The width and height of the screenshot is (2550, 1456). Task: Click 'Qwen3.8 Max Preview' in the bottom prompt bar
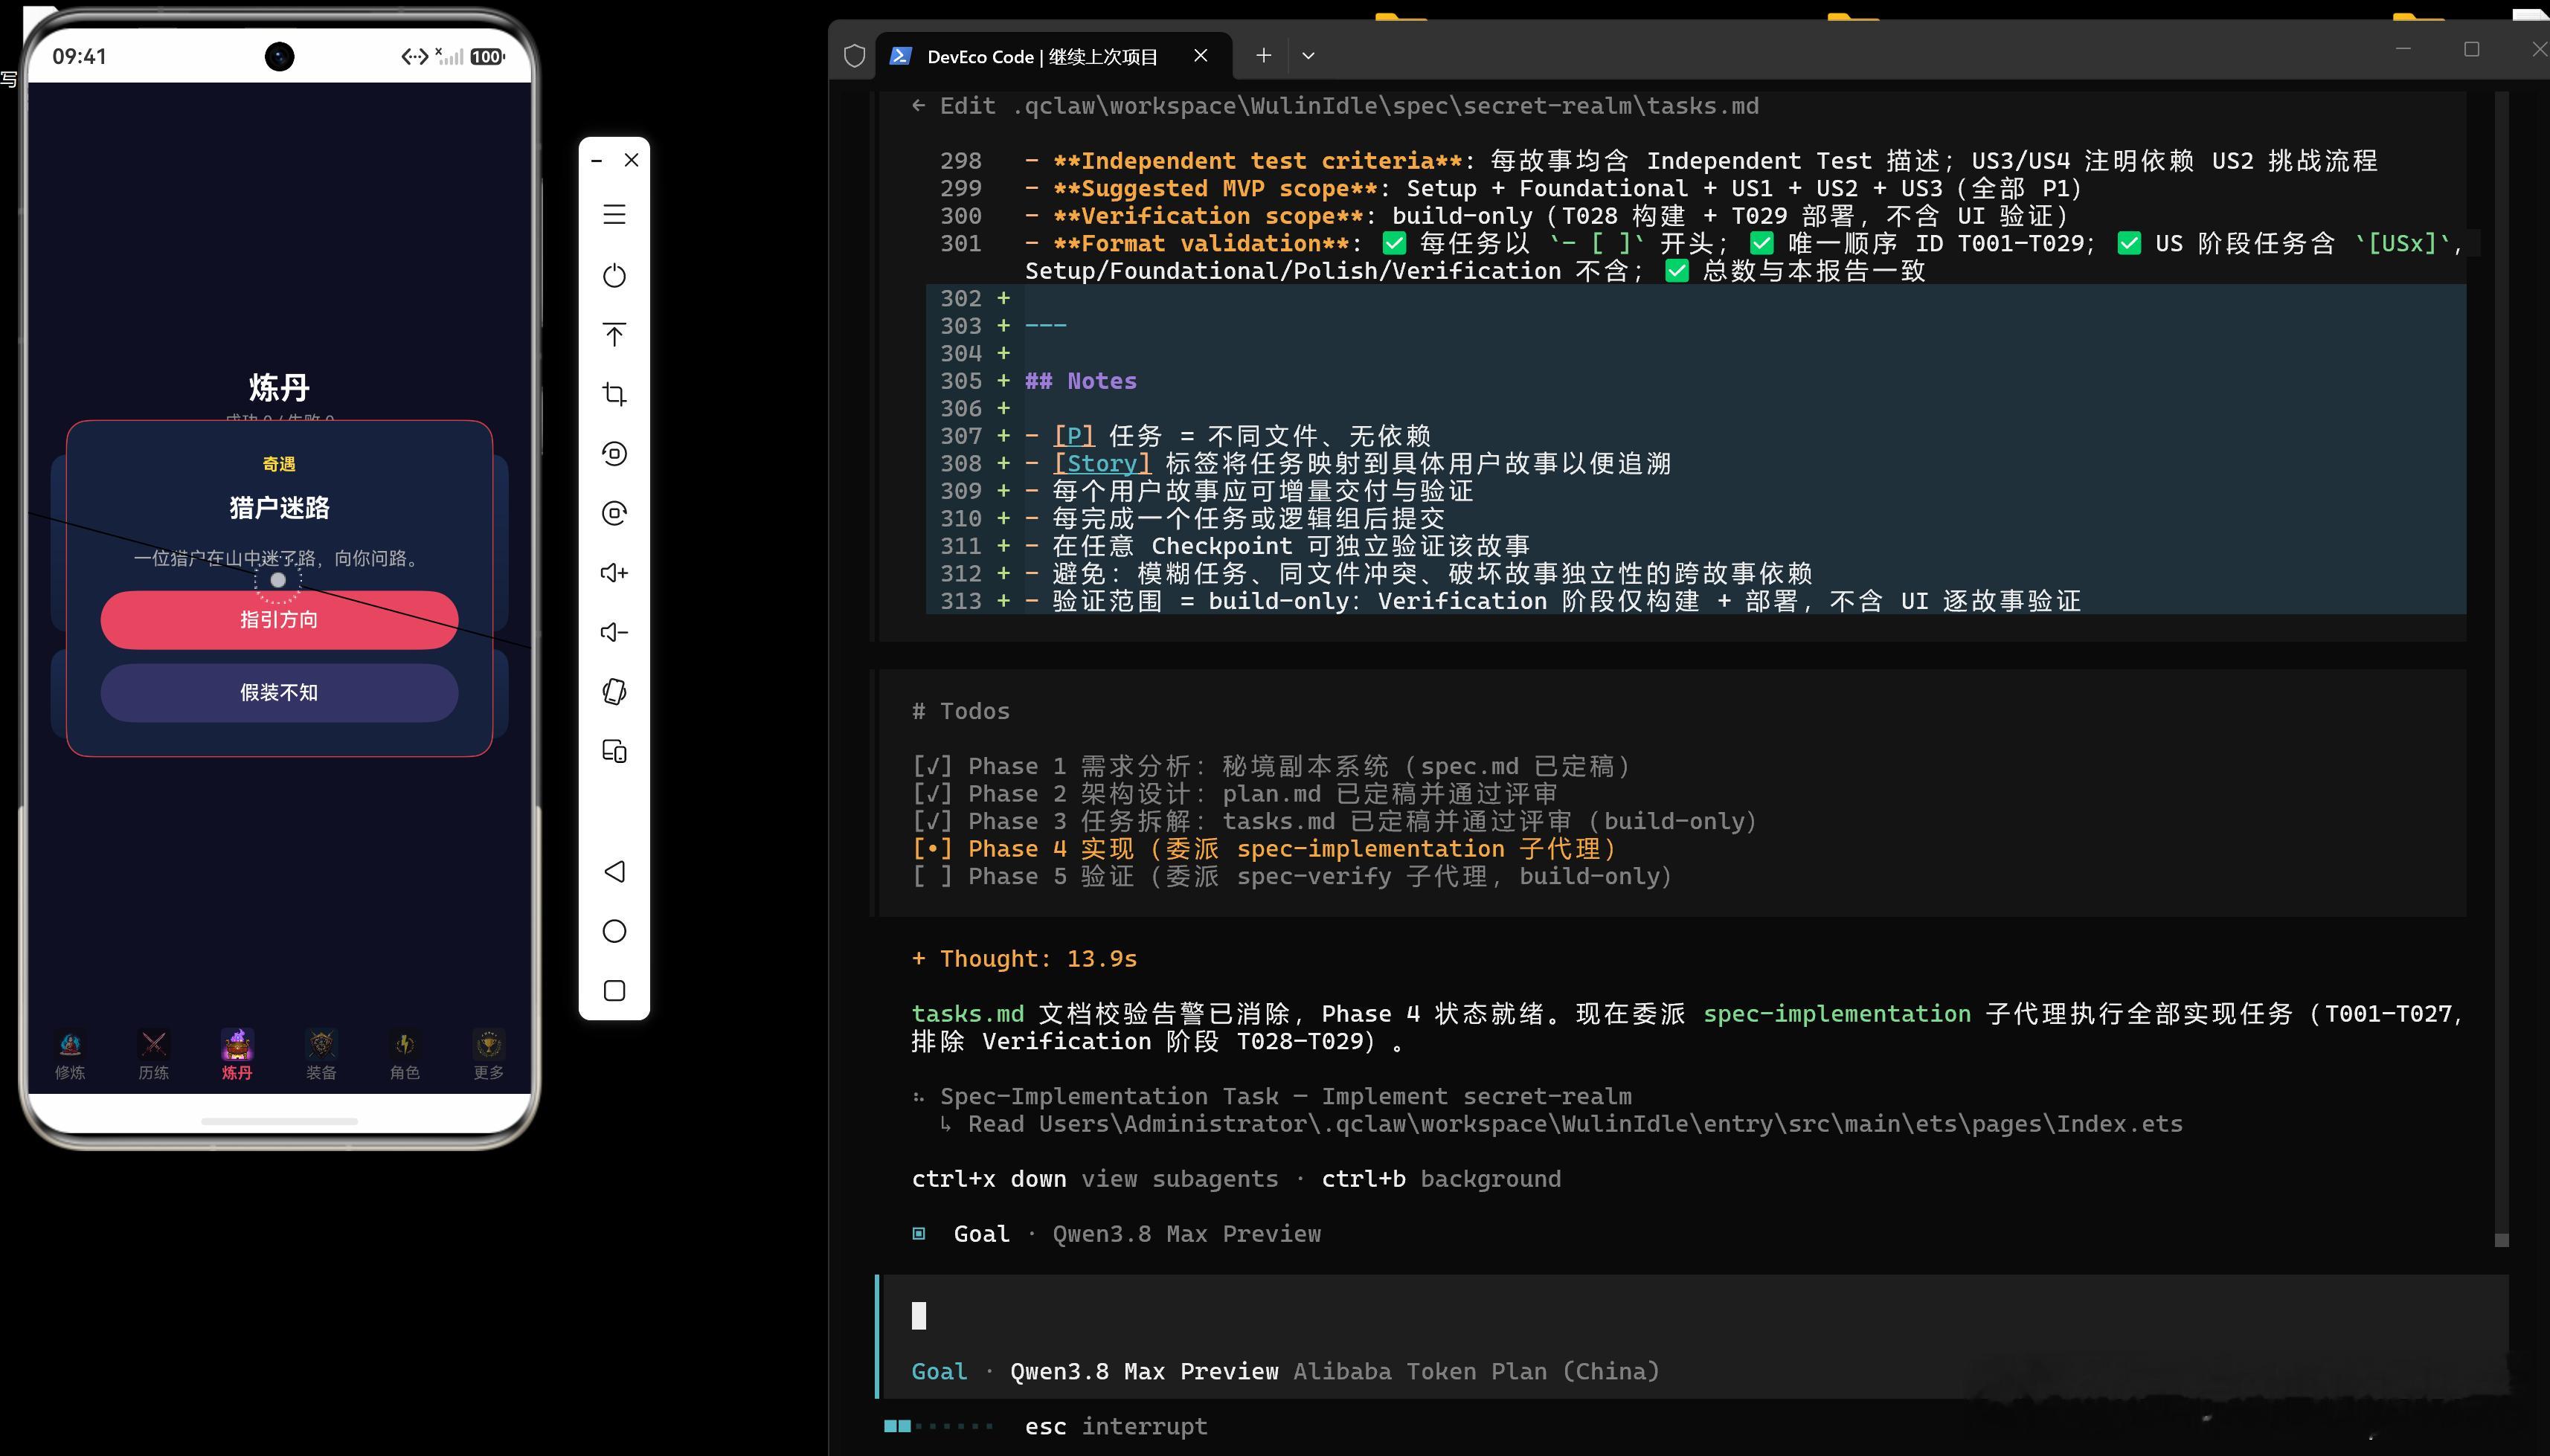tap(1143, 1372)
